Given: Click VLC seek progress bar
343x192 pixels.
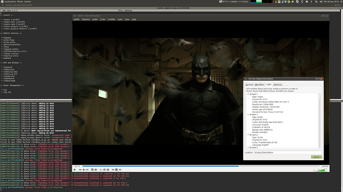Looking at the screenshot, I should 201,166.
